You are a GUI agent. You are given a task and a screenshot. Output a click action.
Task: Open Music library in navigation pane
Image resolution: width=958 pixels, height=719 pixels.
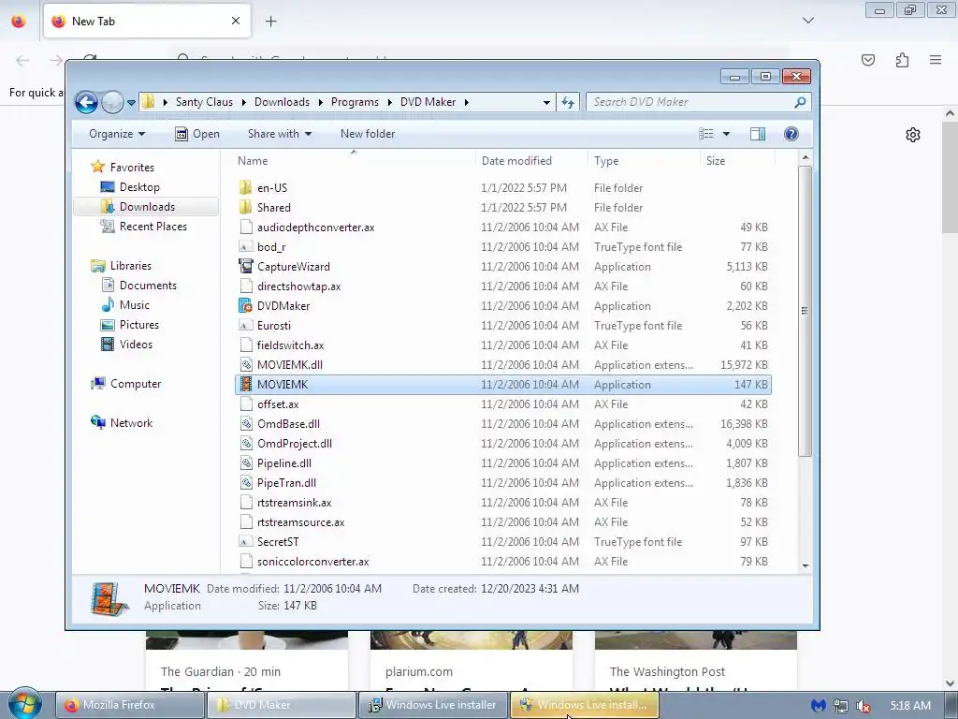click(135, 304)
